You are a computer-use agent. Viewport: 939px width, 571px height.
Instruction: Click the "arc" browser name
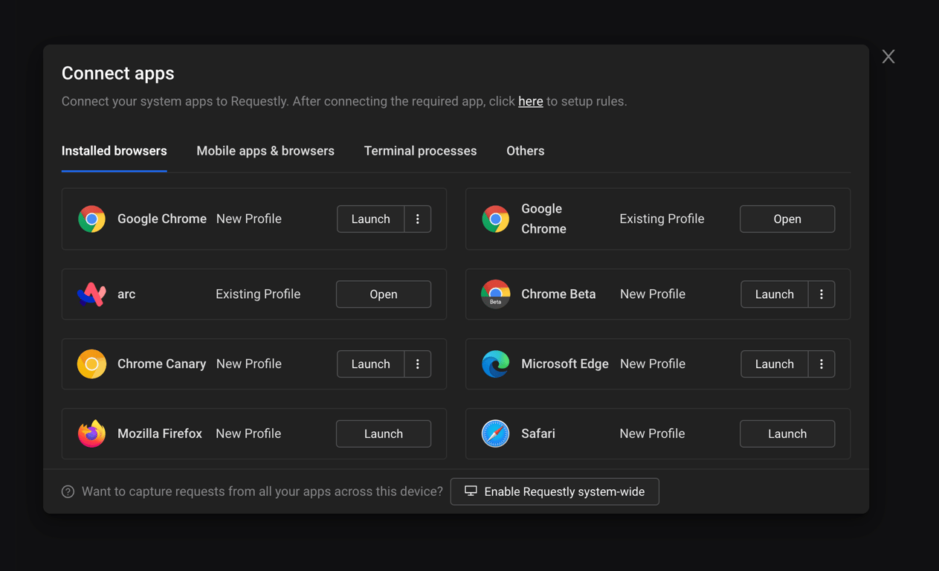[x=126, y=294]
